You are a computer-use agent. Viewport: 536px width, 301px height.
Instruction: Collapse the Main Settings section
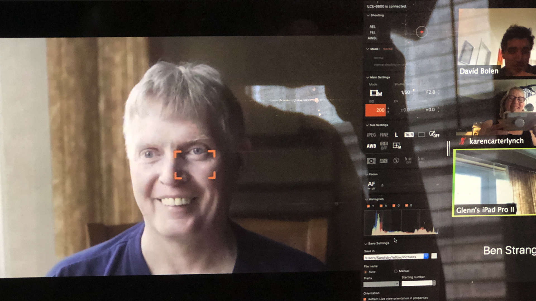[368, 77]
